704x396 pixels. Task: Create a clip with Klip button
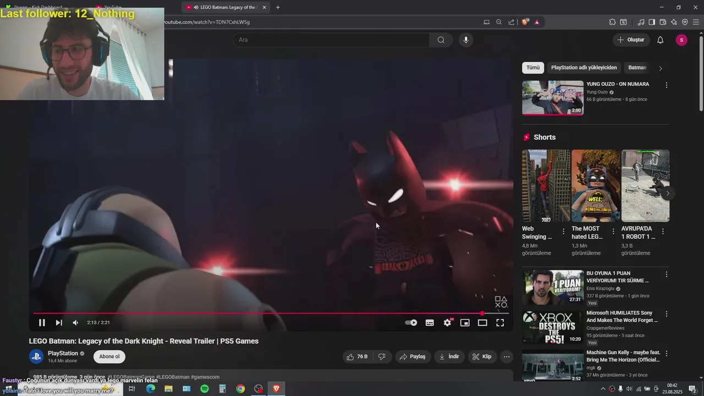tap(482, 356)
